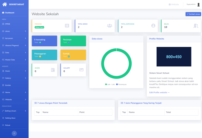Click the image icon on Gallery card

(x=81, y=70)
